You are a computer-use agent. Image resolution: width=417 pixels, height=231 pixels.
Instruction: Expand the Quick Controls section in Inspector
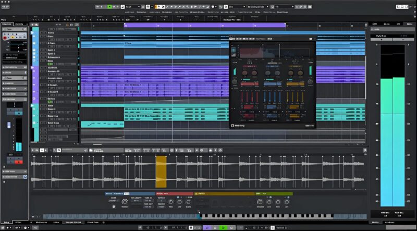pos(15,177)
